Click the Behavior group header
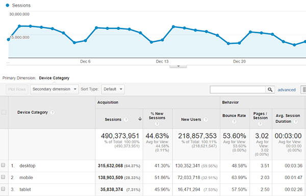306x196 pixels. (231, 102)
